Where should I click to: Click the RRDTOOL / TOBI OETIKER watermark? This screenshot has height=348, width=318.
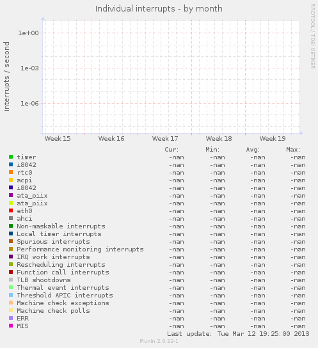pyautogui.click(x=312, y=36)
